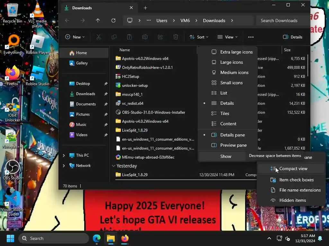Show hidden tray icons chevron
Screen dimensions: 329x246
269,238
